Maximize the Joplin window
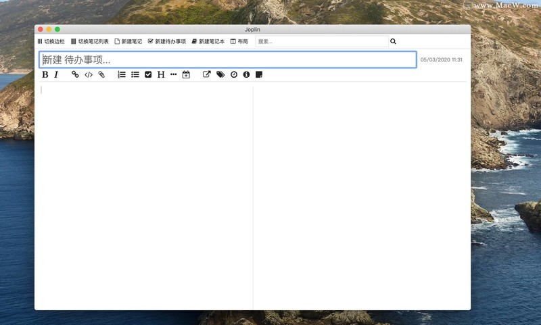The image size is (541, 325). [x=57, y=29]
